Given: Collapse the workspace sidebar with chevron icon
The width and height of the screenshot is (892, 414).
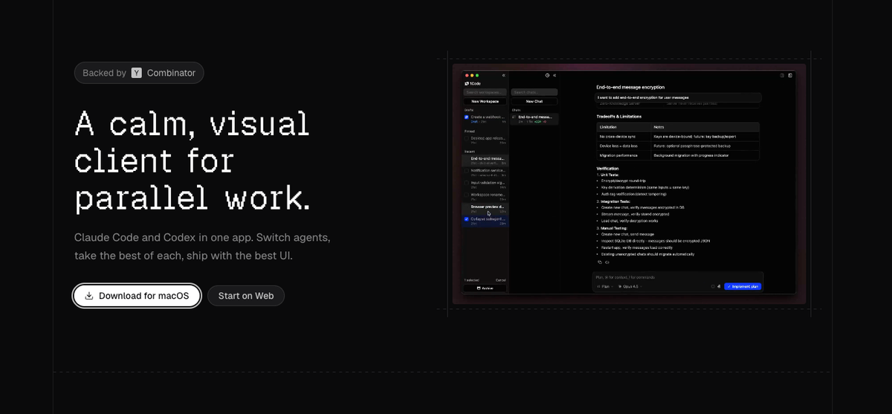Looking at the screenshot, I should [x=504, y=75].
